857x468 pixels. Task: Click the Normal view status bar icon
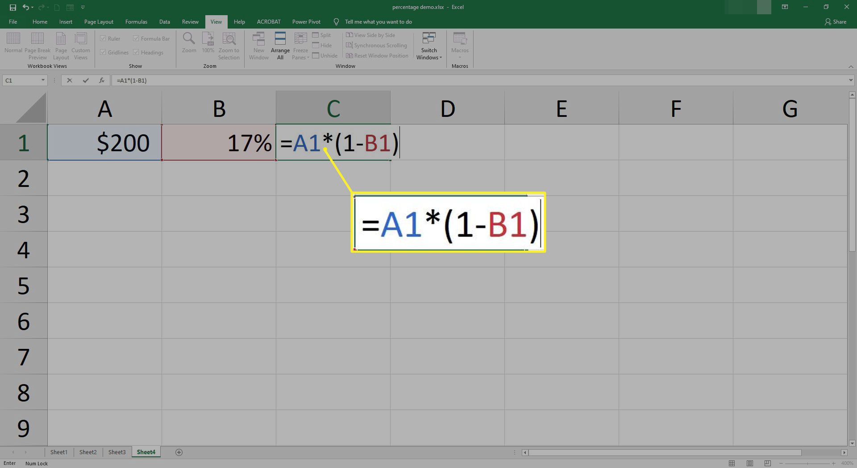(732, 463)
